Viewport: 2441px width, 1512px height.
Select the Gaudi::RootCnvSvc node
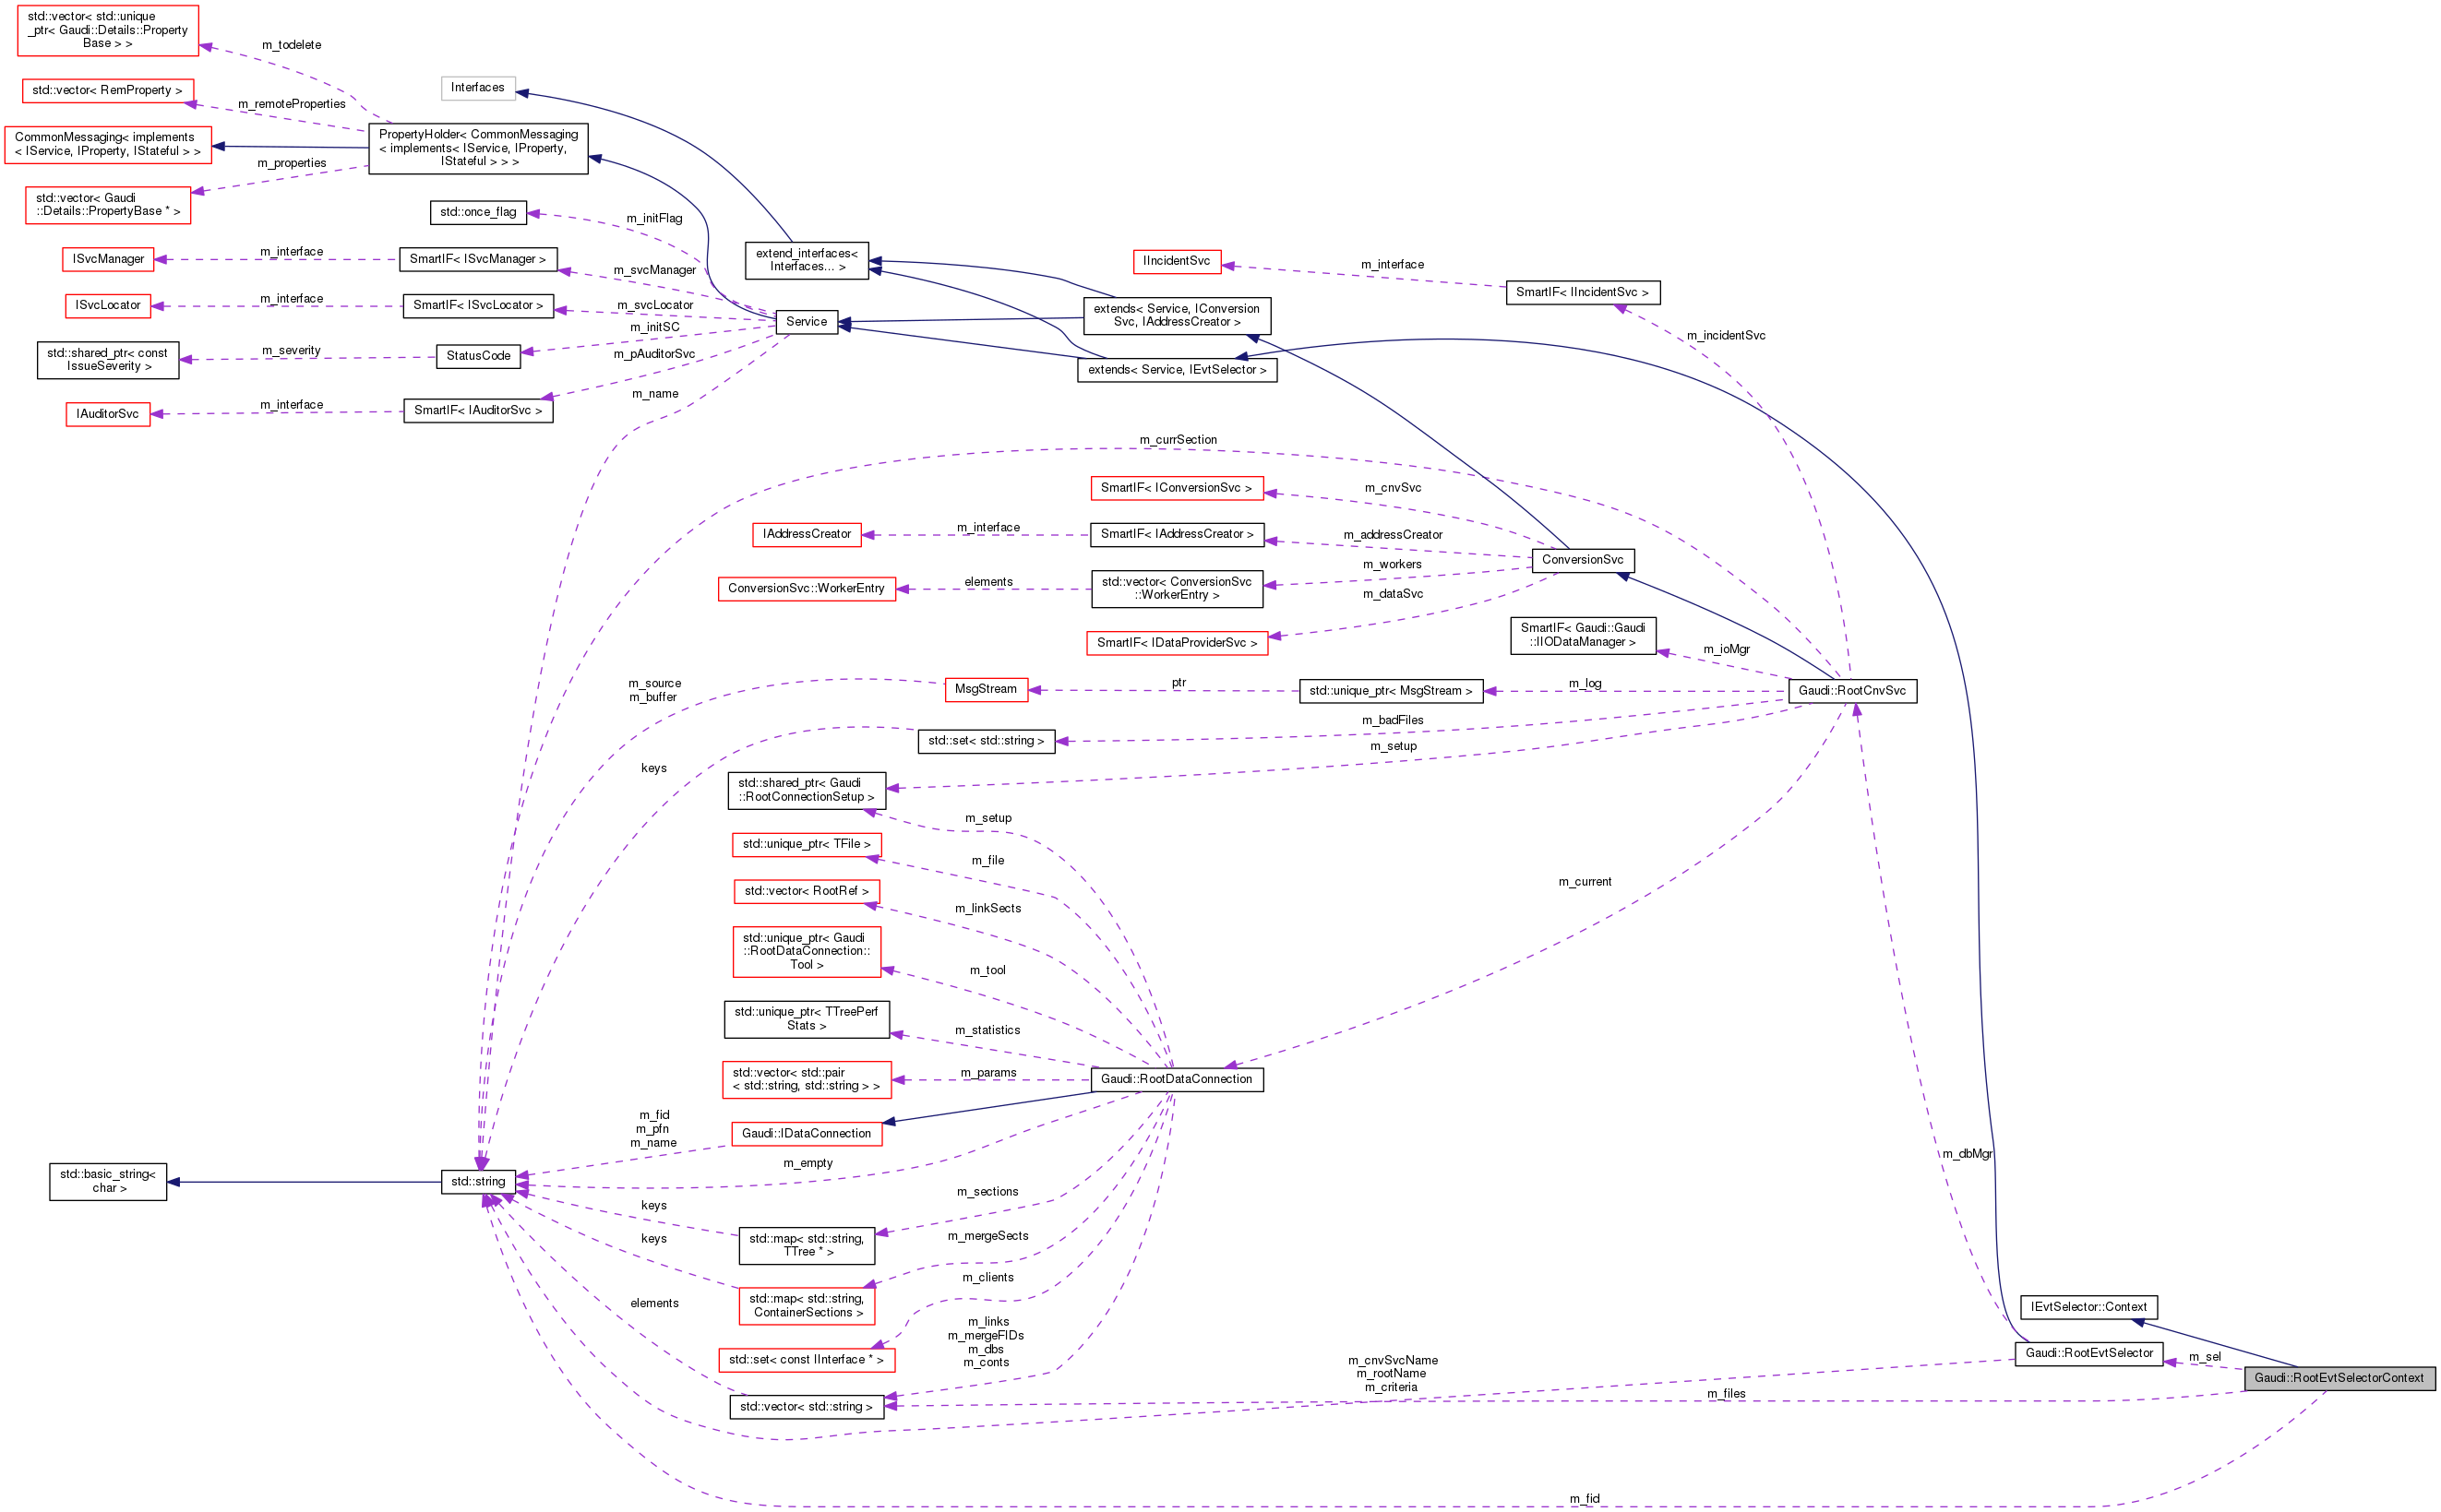1852,691
